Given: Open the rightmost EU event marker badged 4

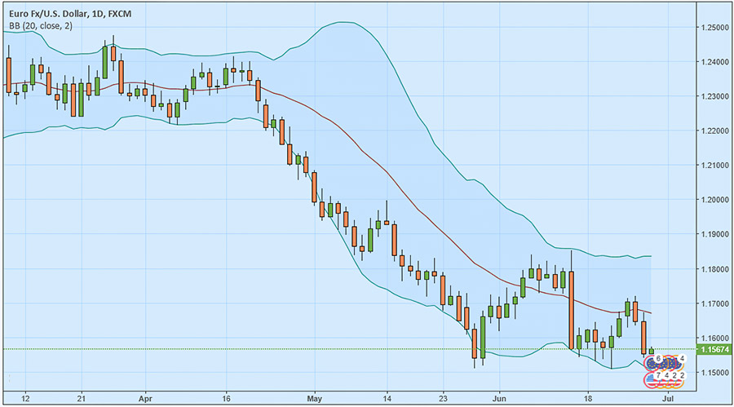Looking at the screenshot, I should [679, 363].
